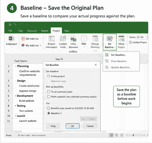This screenshot has width=152, height=143.
Task: Select Baseline (last saved on 5/12/24) option
Action: (49, 108)
